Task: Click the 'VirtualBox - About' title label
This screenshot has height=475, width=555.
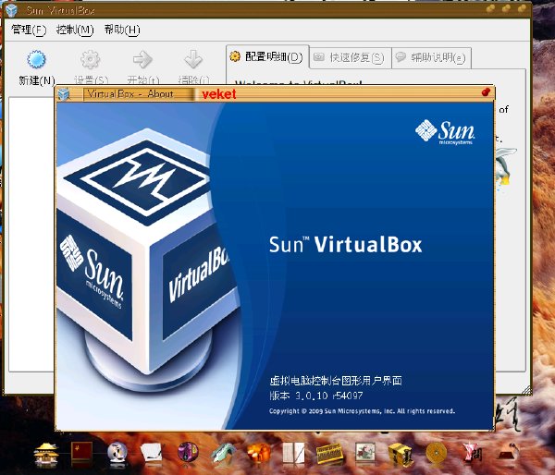Action: tap(130, 94)
